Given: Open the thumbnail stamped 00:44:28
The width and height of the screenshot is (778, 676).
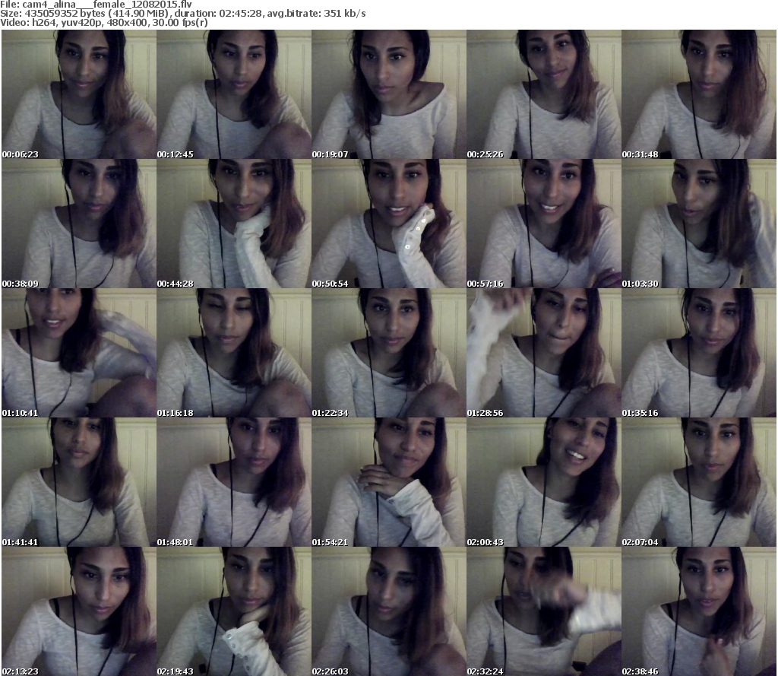Looking at the screenshot, I should (x=234, y=224).
